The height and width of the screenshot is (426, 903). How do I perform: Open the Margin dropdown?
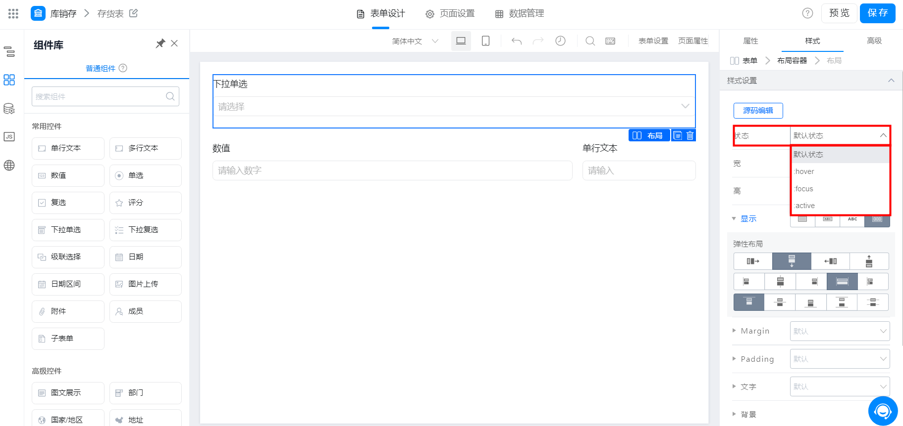click(840, 331)
